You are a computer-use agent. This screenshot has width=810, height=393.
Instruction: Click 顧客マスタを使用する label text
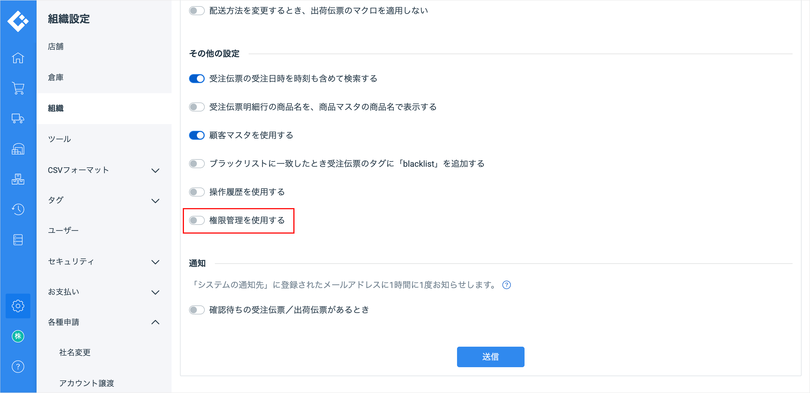(x=251, y=135)
